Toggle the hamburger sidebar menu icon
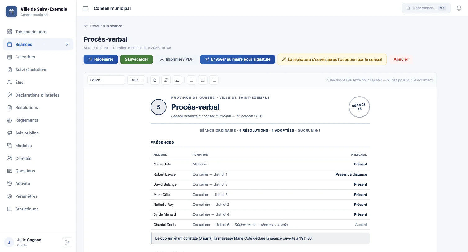This screenshot has height=252, width=468. click(86, 8)
